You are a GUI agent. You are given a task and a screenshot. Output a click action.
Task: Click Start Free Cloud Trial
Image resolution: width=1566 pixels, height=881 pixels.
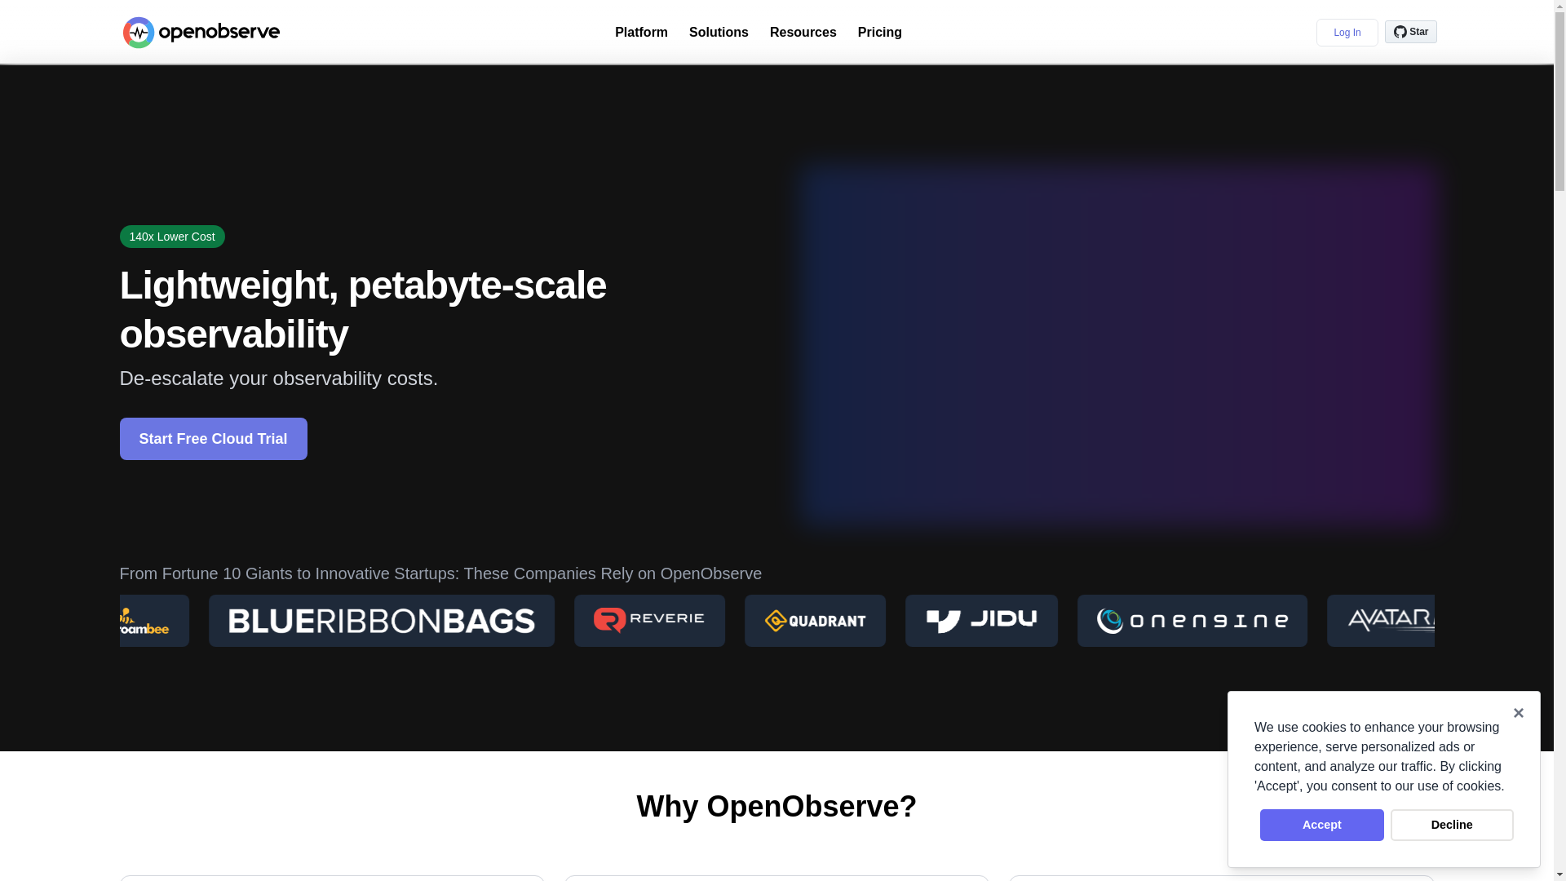pos(213,439)
